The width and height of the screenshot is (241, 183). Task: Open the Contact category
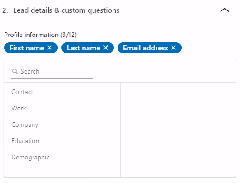pyautogui.click(x=22, y=92)
